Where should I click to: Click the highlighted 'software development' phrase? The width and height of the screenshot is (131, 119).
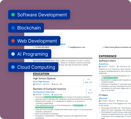click(53, 97)
